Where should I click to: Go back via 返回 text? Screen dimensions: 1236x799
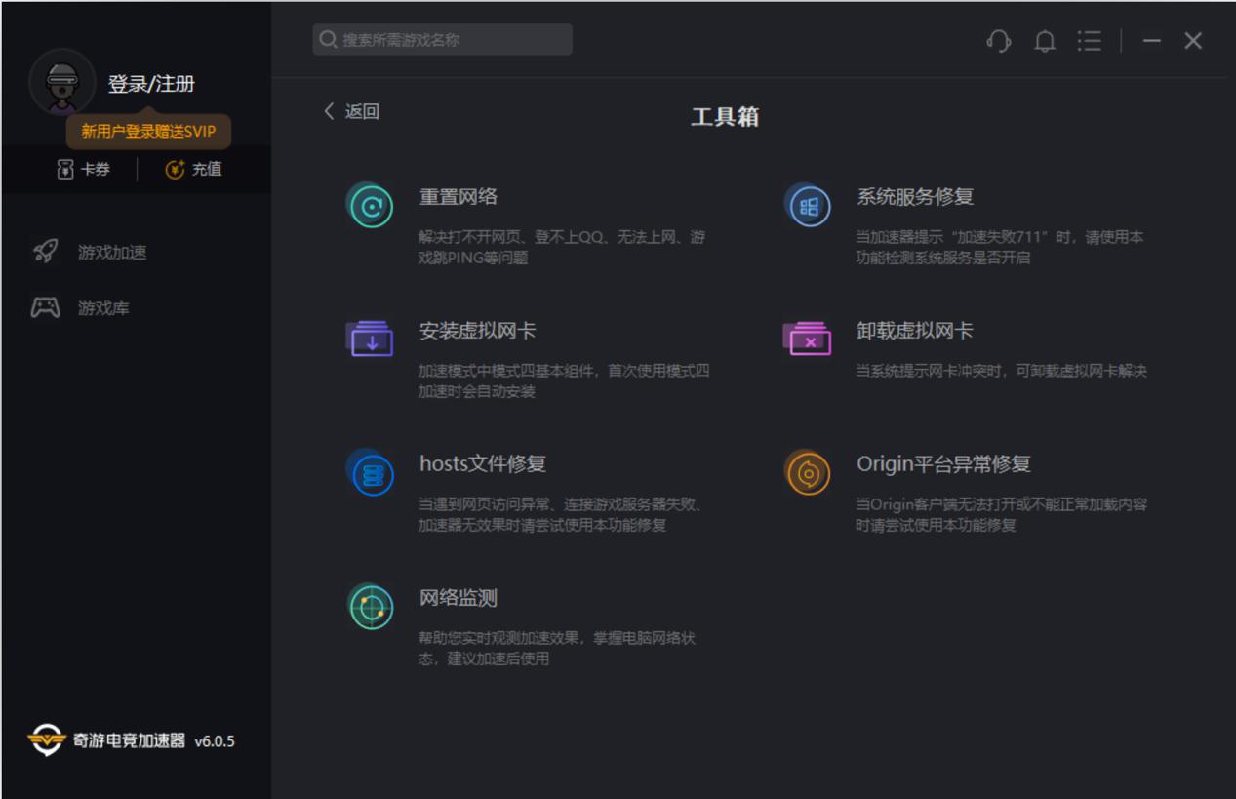[x=362, y=111]
